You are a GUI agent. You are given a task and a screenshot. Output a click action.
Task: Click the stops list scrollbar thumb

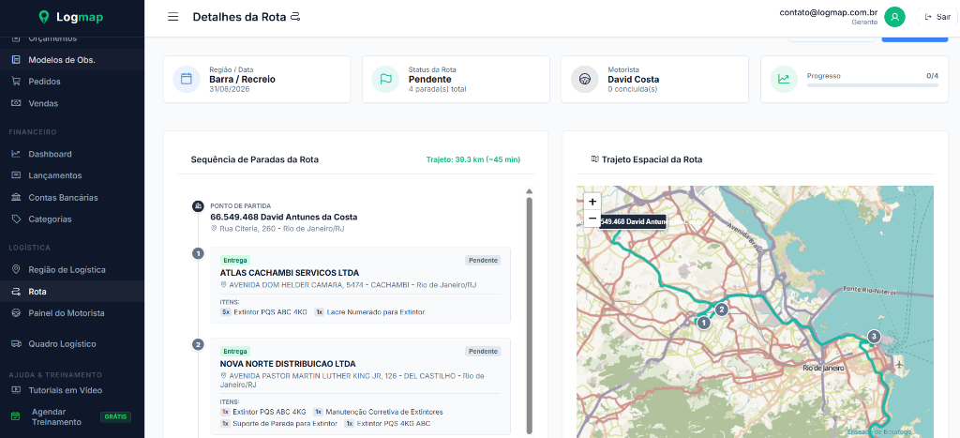click(x=530, y=315)
